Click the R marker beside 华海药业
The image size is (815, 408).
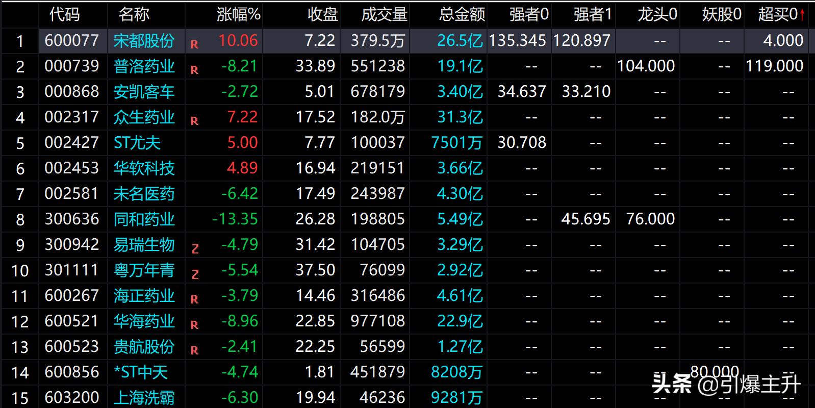click(194, 325)
